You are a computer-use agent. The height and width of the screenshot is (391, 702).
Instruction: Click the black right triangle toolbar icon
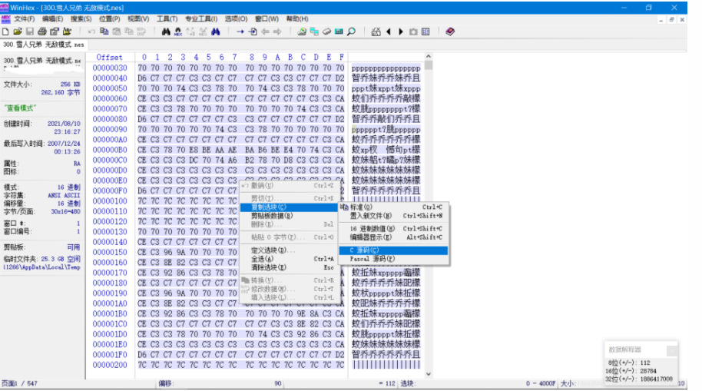coord(401,31)
